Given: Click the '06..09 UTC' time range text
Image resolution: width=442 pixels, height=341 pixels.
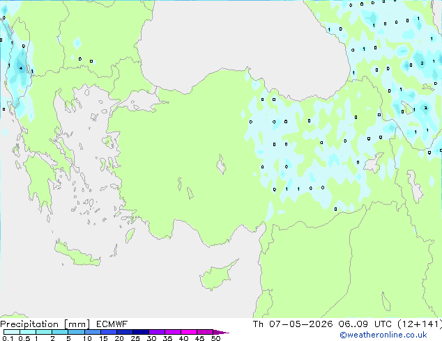Looking at the screenshot, I should pyautogui.click(x=365, y=324).
